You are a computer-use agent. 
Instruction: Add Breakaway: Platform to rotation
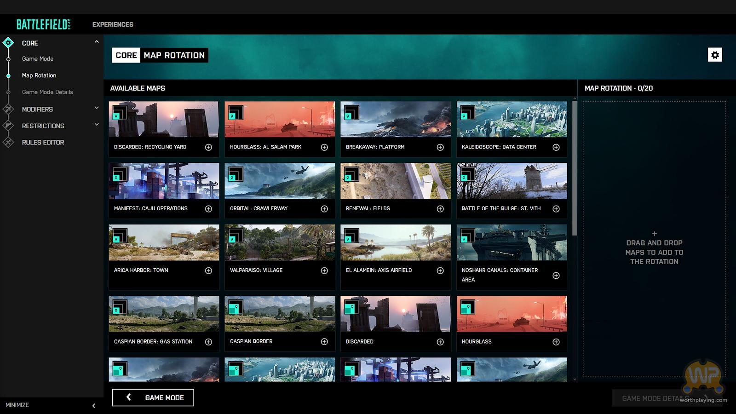(440, 147)
